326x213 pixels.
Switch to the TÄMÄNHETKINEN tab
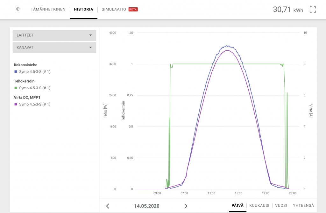(x=48, y=10)
